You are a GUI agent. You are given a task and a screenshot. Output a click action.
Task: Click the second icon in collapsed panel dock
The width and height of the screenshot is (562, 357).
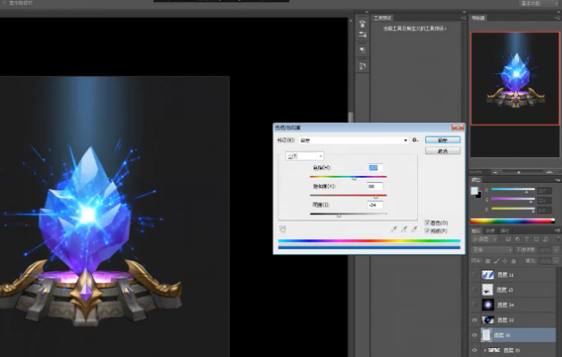click(363, 35)
